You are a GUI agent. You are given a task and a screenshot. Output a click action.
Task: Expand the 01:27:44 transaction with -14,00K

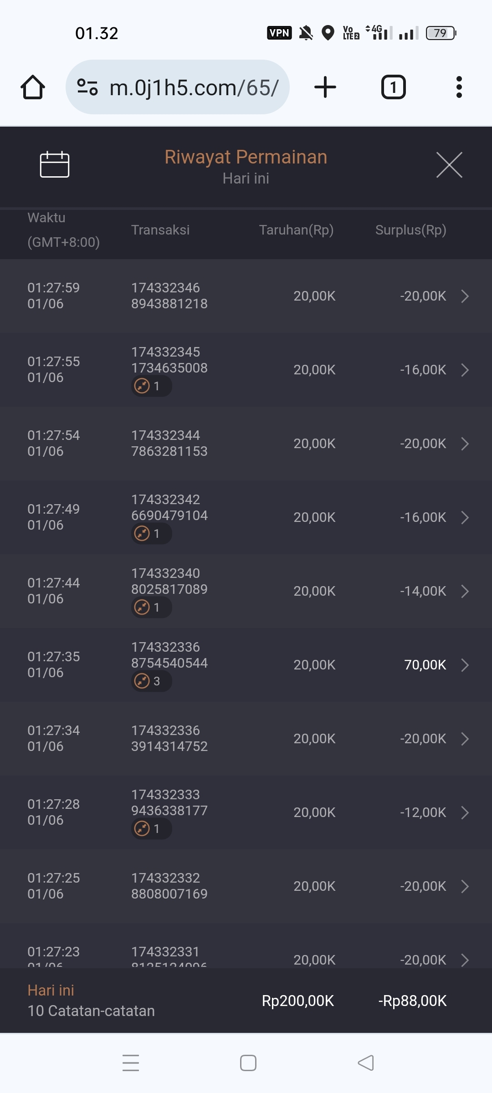click(465, 591)
